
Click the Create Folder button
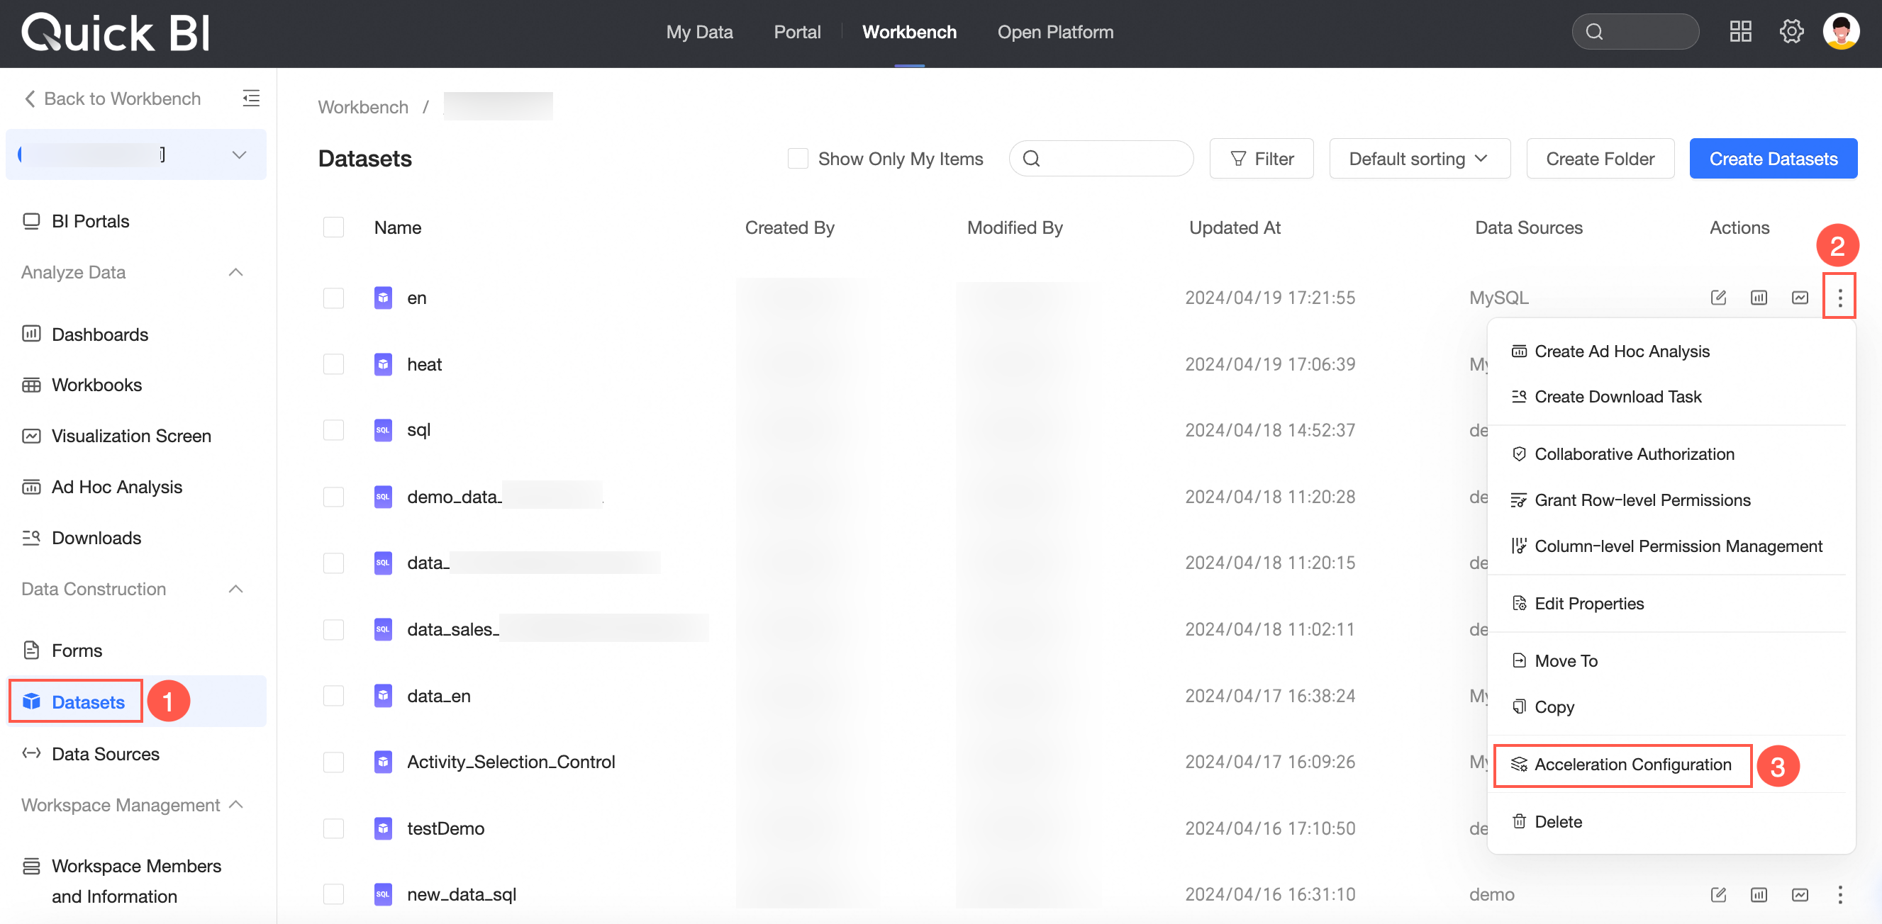point(1599,159)
